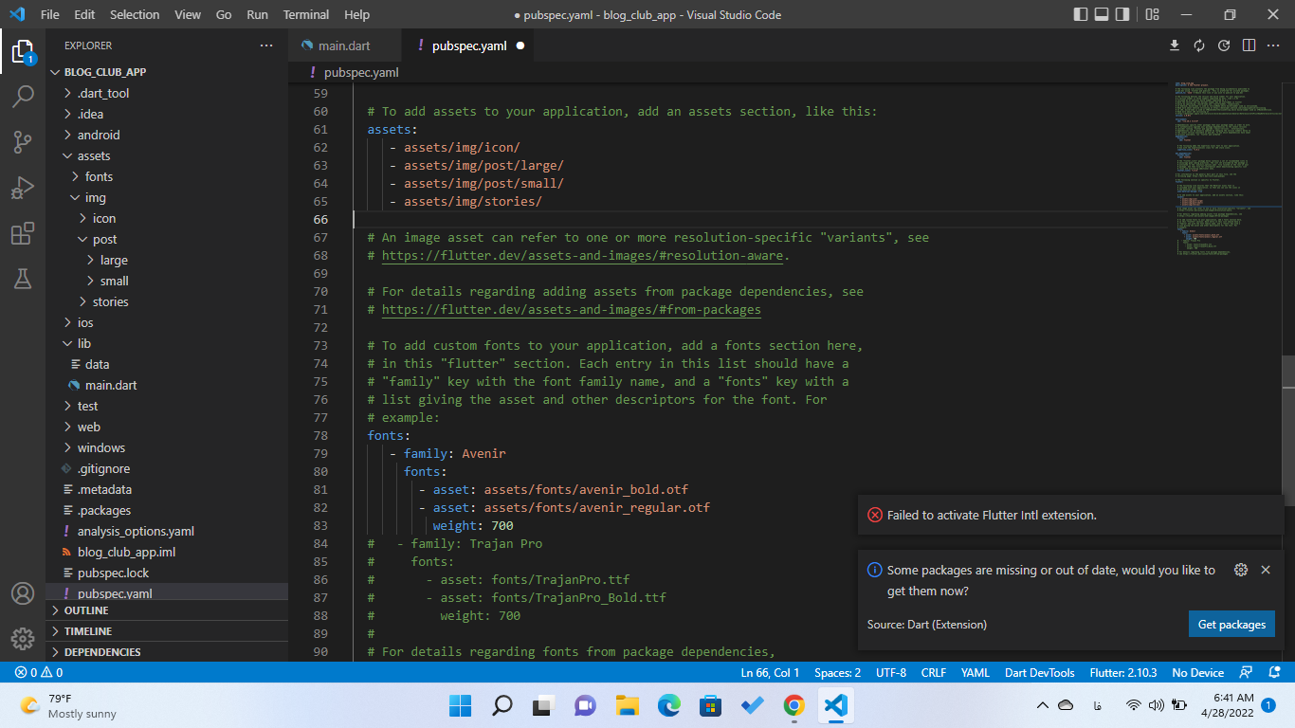Open pubspec.lock file
This screenshot has height=728, width=1295.
[167, 573]
